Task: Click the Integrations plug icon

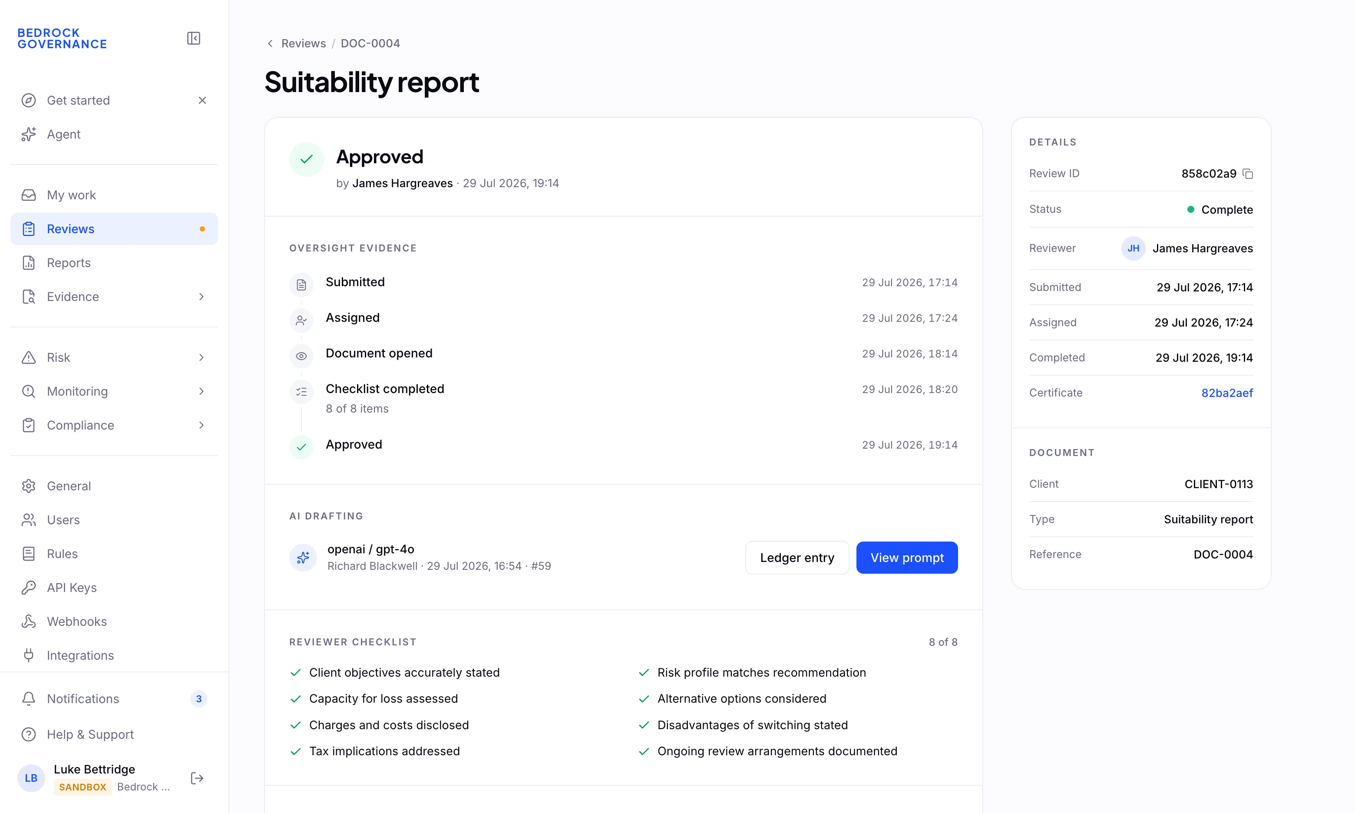Action: tap(29, 655)
